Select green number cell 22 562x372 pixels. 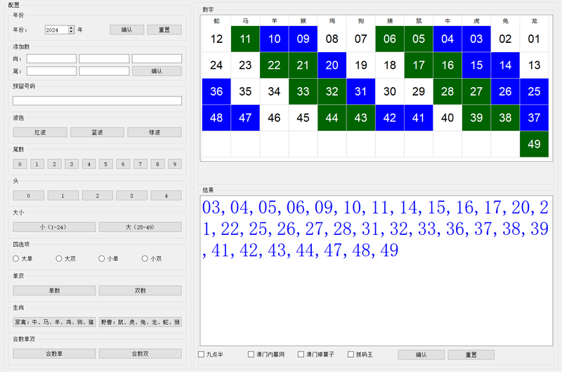click(x=274, y=65)
